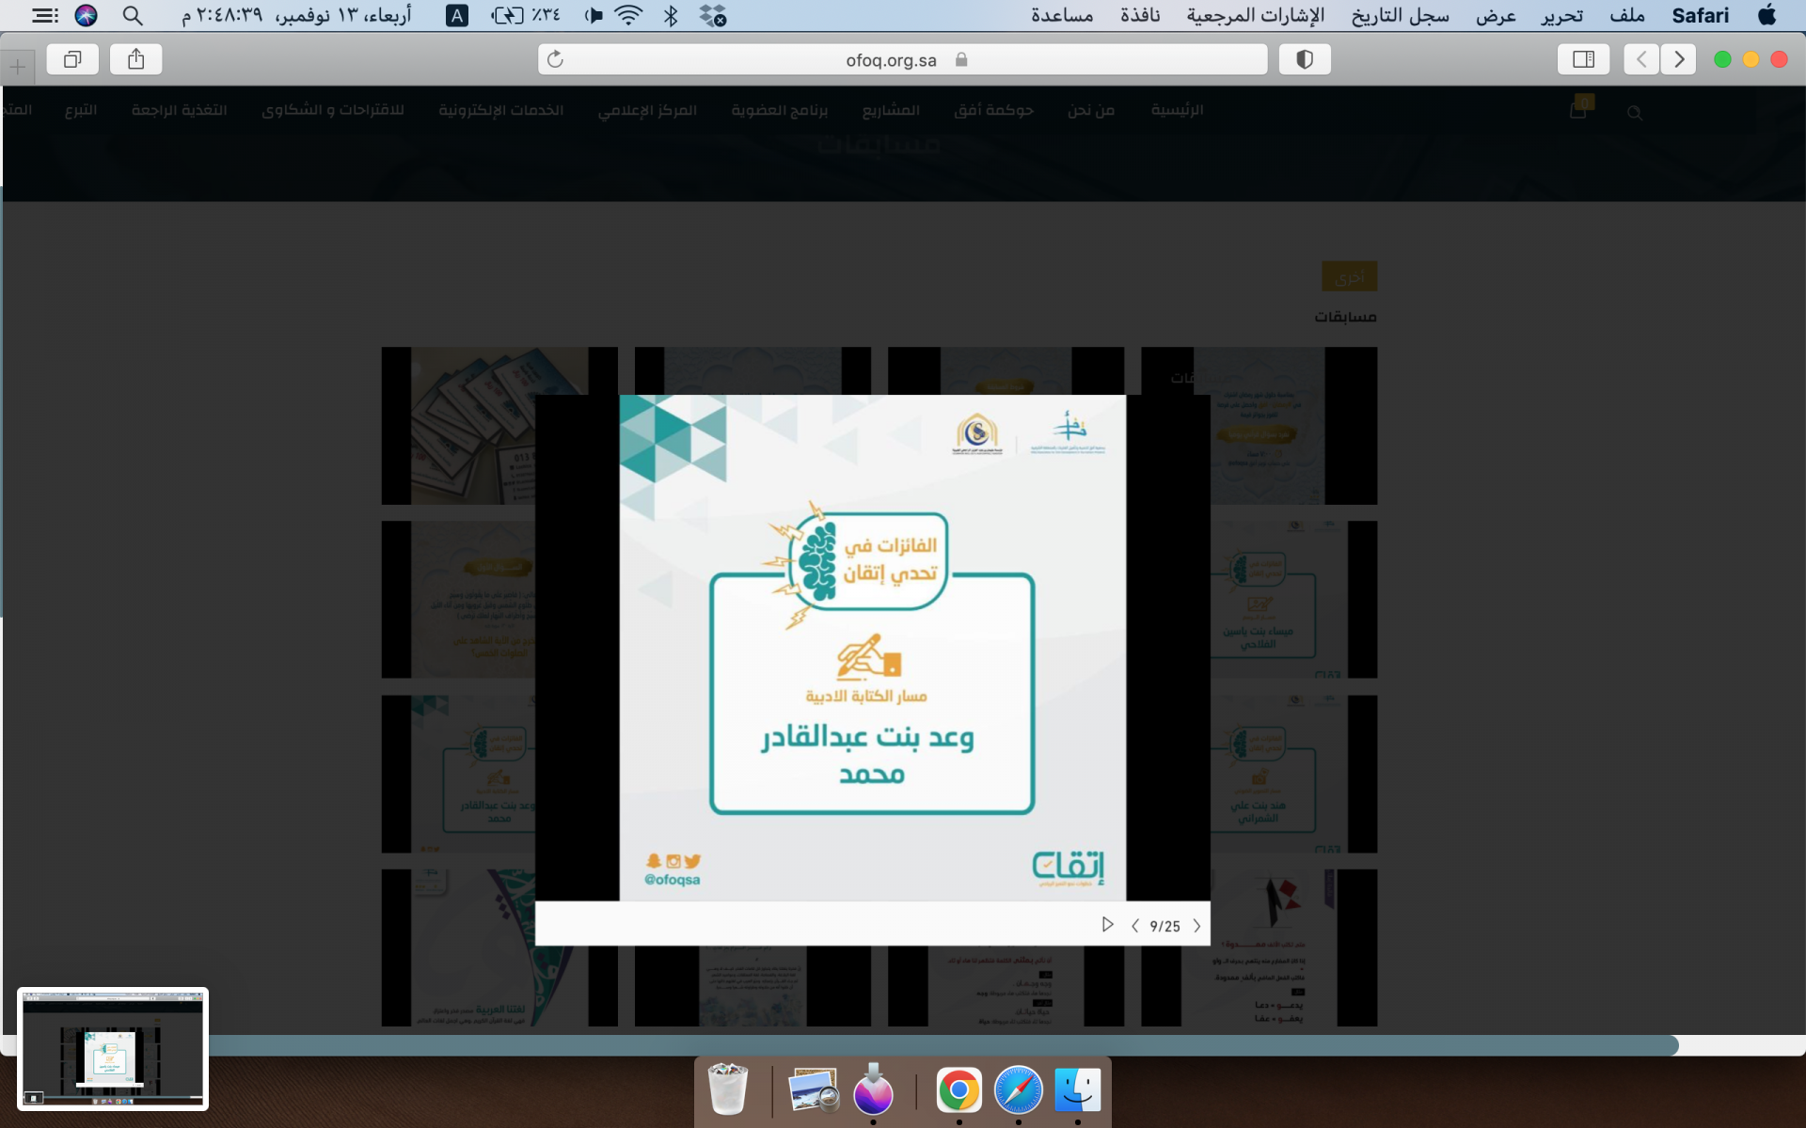Open Safari from Dock
The image size is (1806, 1128).
coord(1019,1090)
